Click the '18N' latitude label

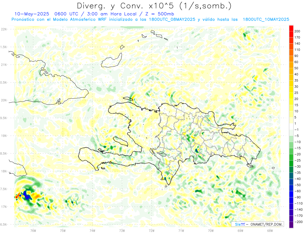tap(4, 171)
